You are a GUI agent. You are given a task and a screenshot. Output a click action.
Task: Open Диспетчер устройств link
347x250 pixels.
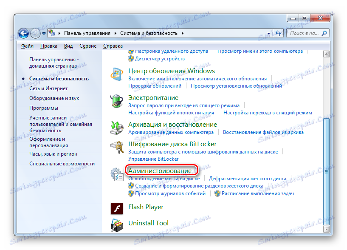[x=160, y=59]
